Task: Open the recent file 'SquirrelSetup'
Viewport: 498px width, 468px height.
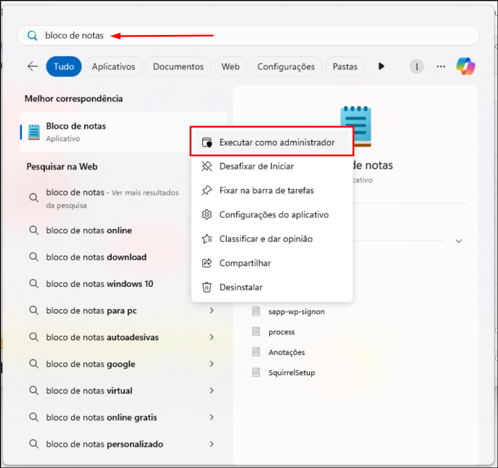Action: pos(291,372)
